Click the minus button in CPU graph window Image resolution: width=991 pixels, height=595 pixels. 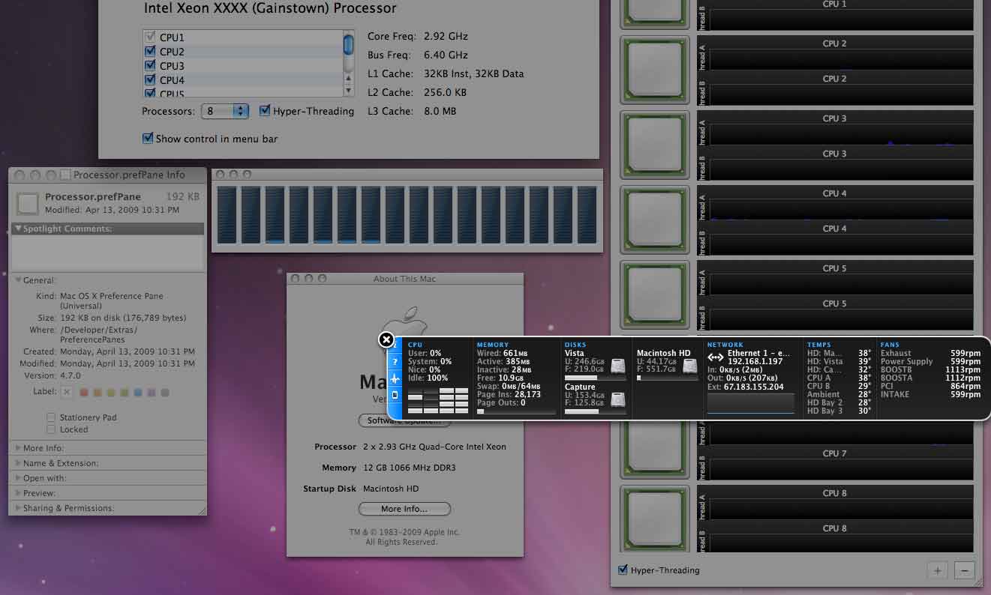[965, 570]
